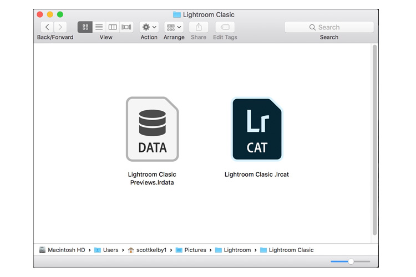Click the folder icon in the title bar
Image resolution: width=416 pixels, height=277 pixels.
(177, 14)
